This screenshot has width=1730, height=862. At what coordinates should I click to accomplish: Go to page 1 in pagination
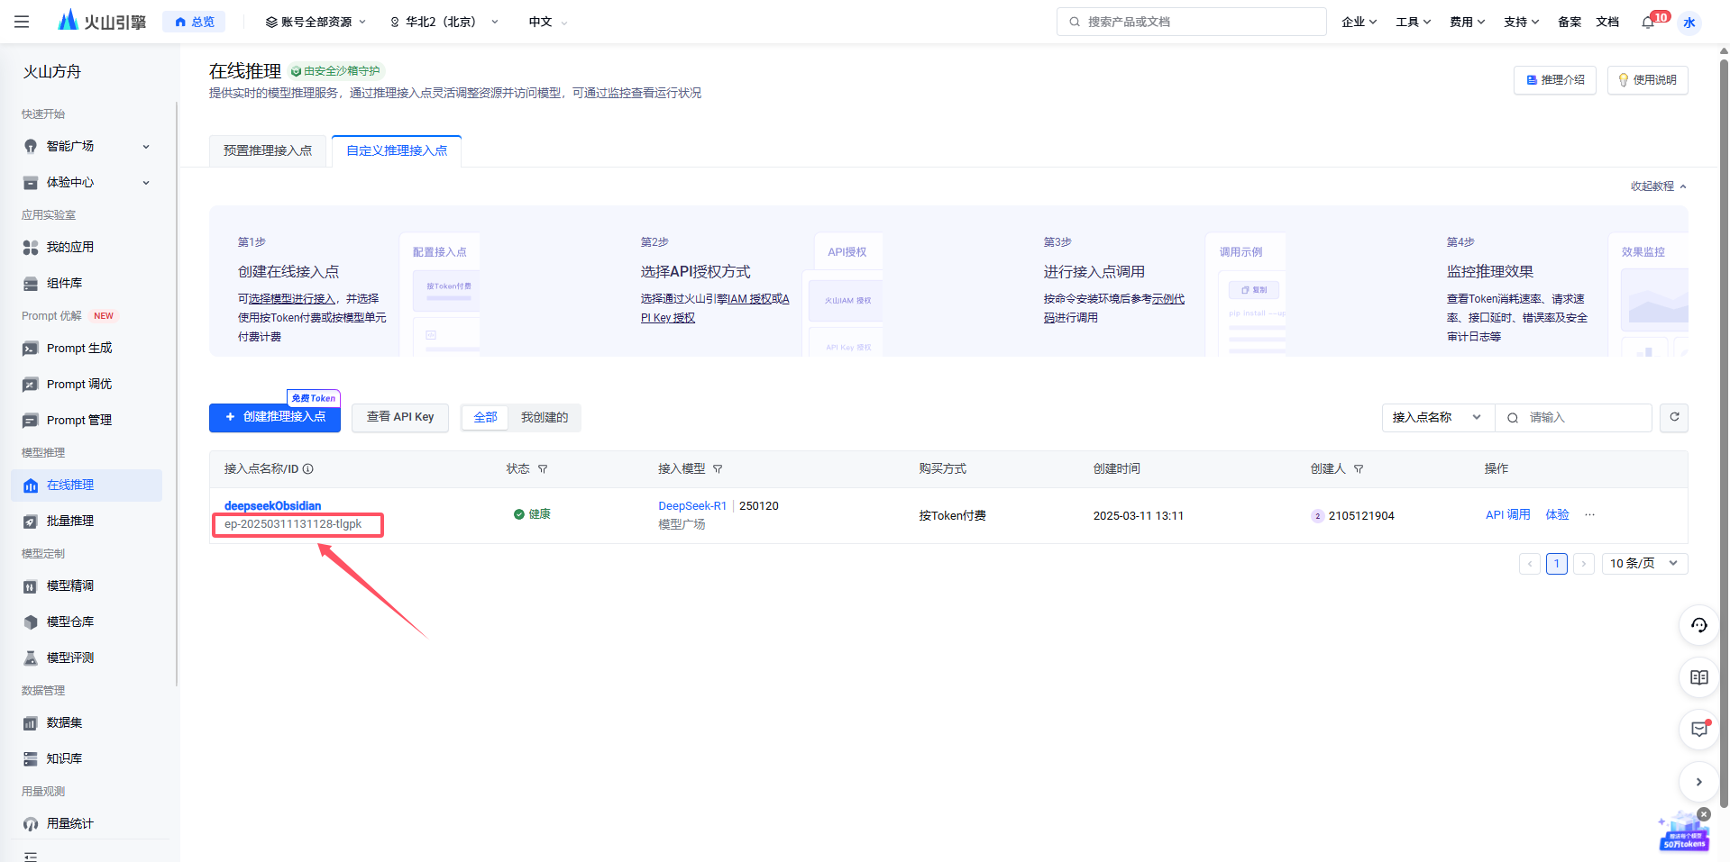1557,564
